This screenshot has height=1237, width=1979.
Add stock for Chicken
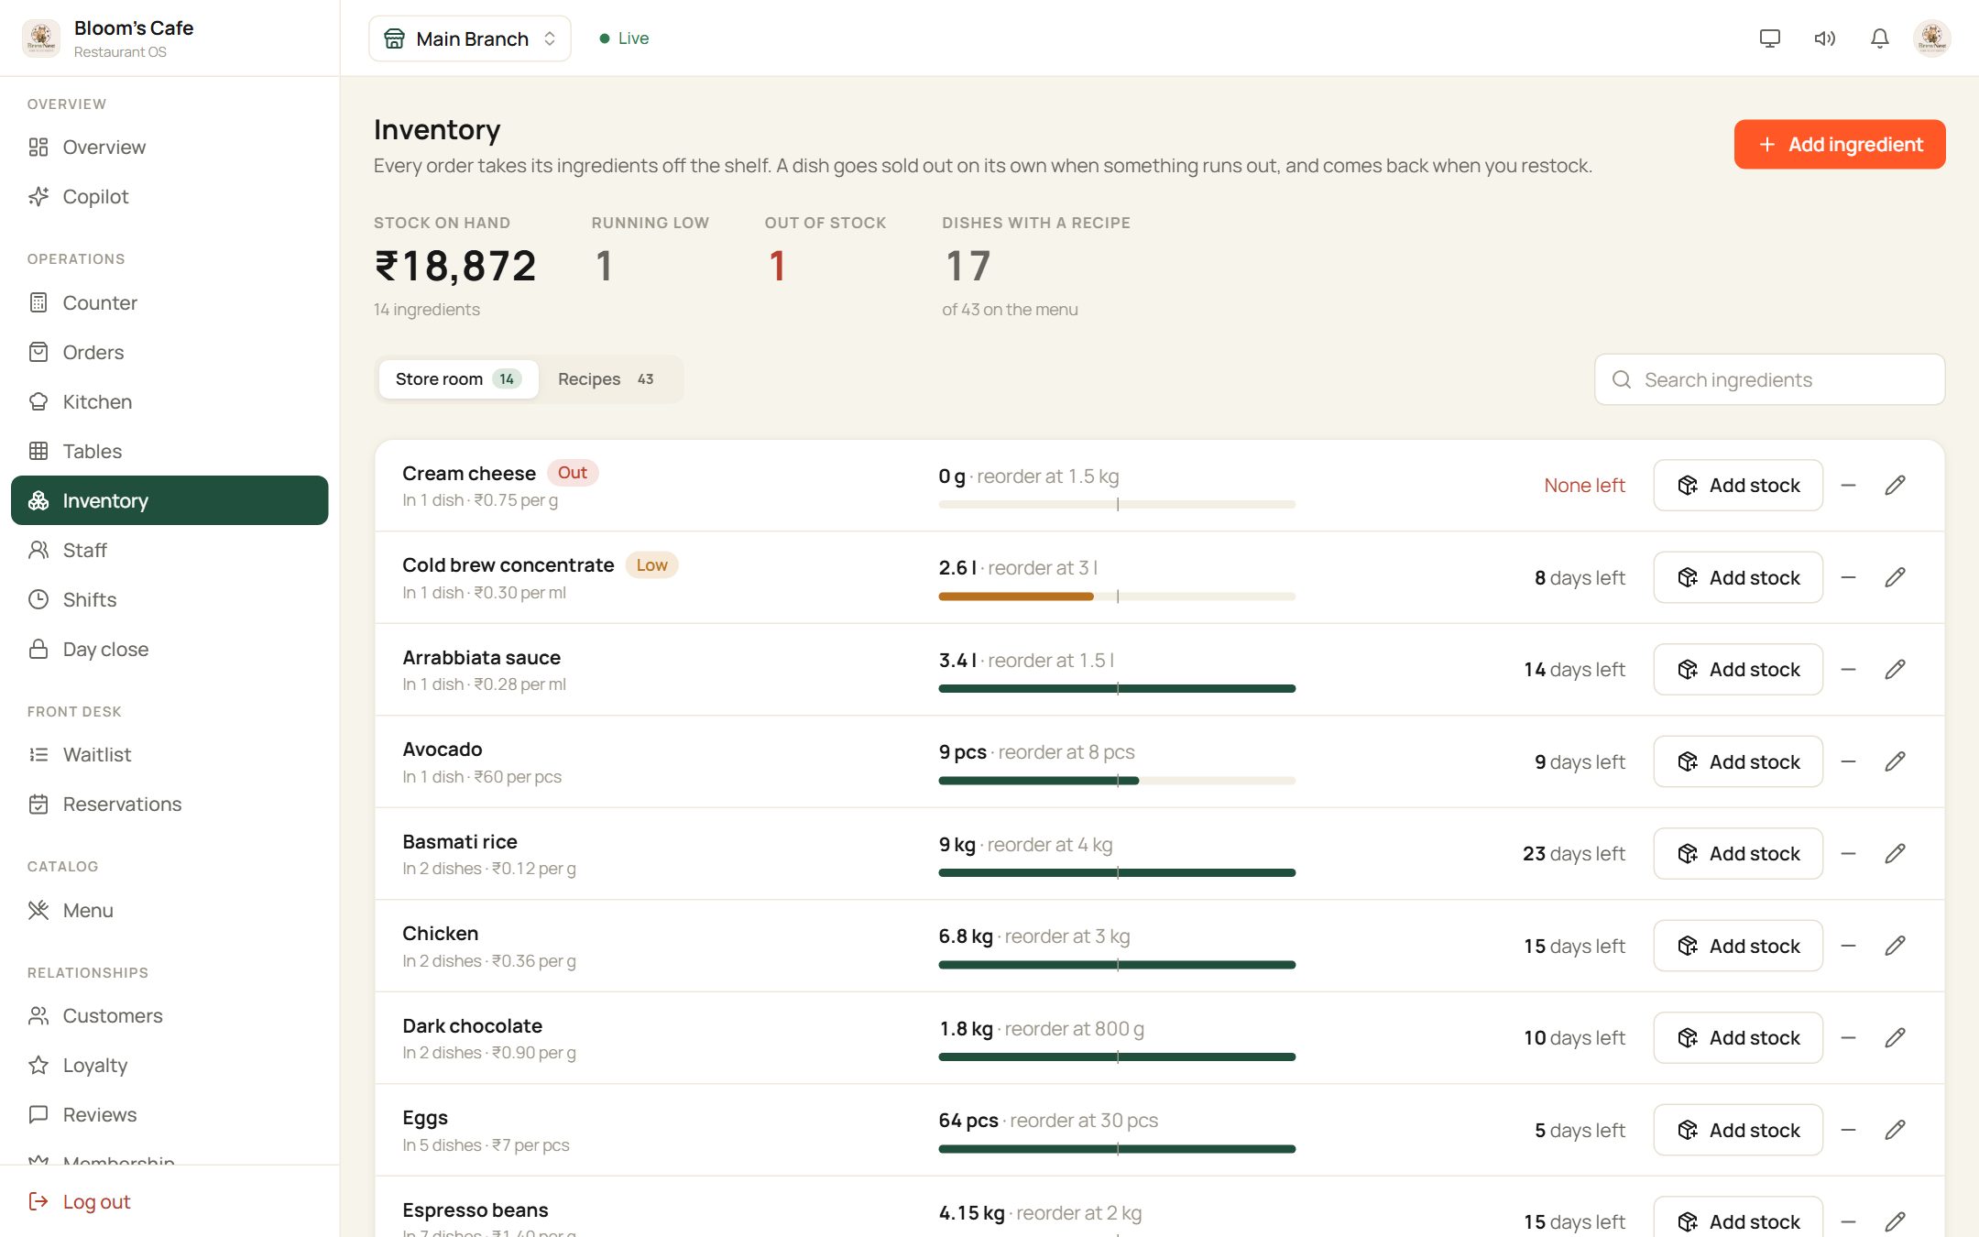pos(1738,946)
